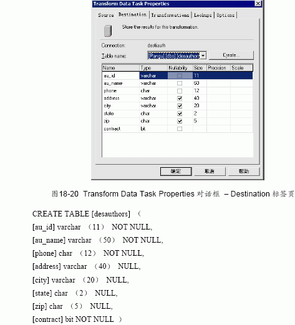Click the Nullability column header
The height and width of the screenshot is (325, 295).
pos(180,68)
